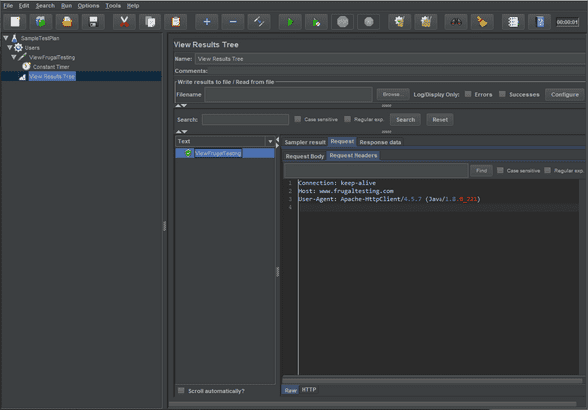The height and width of the screenshot is (410, 588).
Task: Enable the Errors only checkbox
Action: 468,94
